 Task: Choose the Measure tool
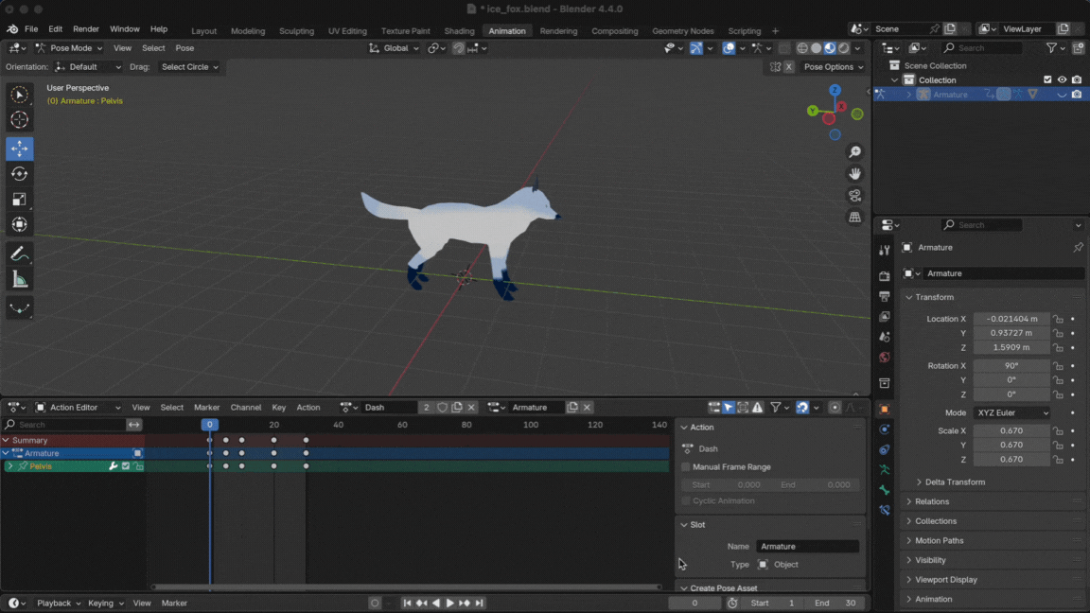[x=20, y=280]
